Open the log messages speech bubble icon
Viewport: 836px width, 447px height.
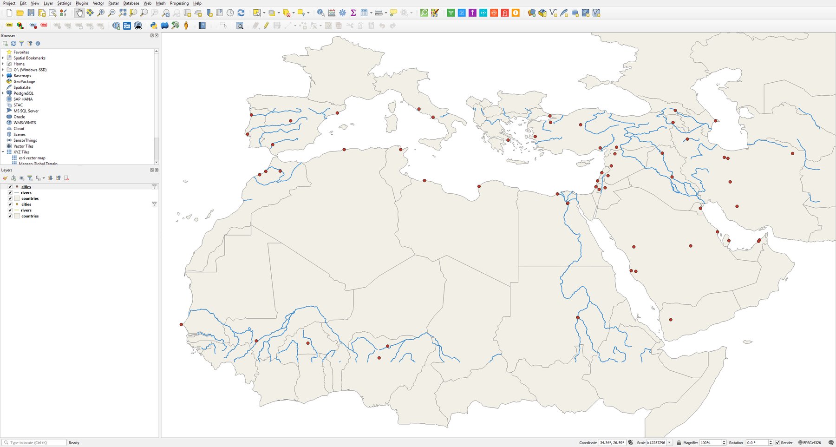(x=831, y=443)
